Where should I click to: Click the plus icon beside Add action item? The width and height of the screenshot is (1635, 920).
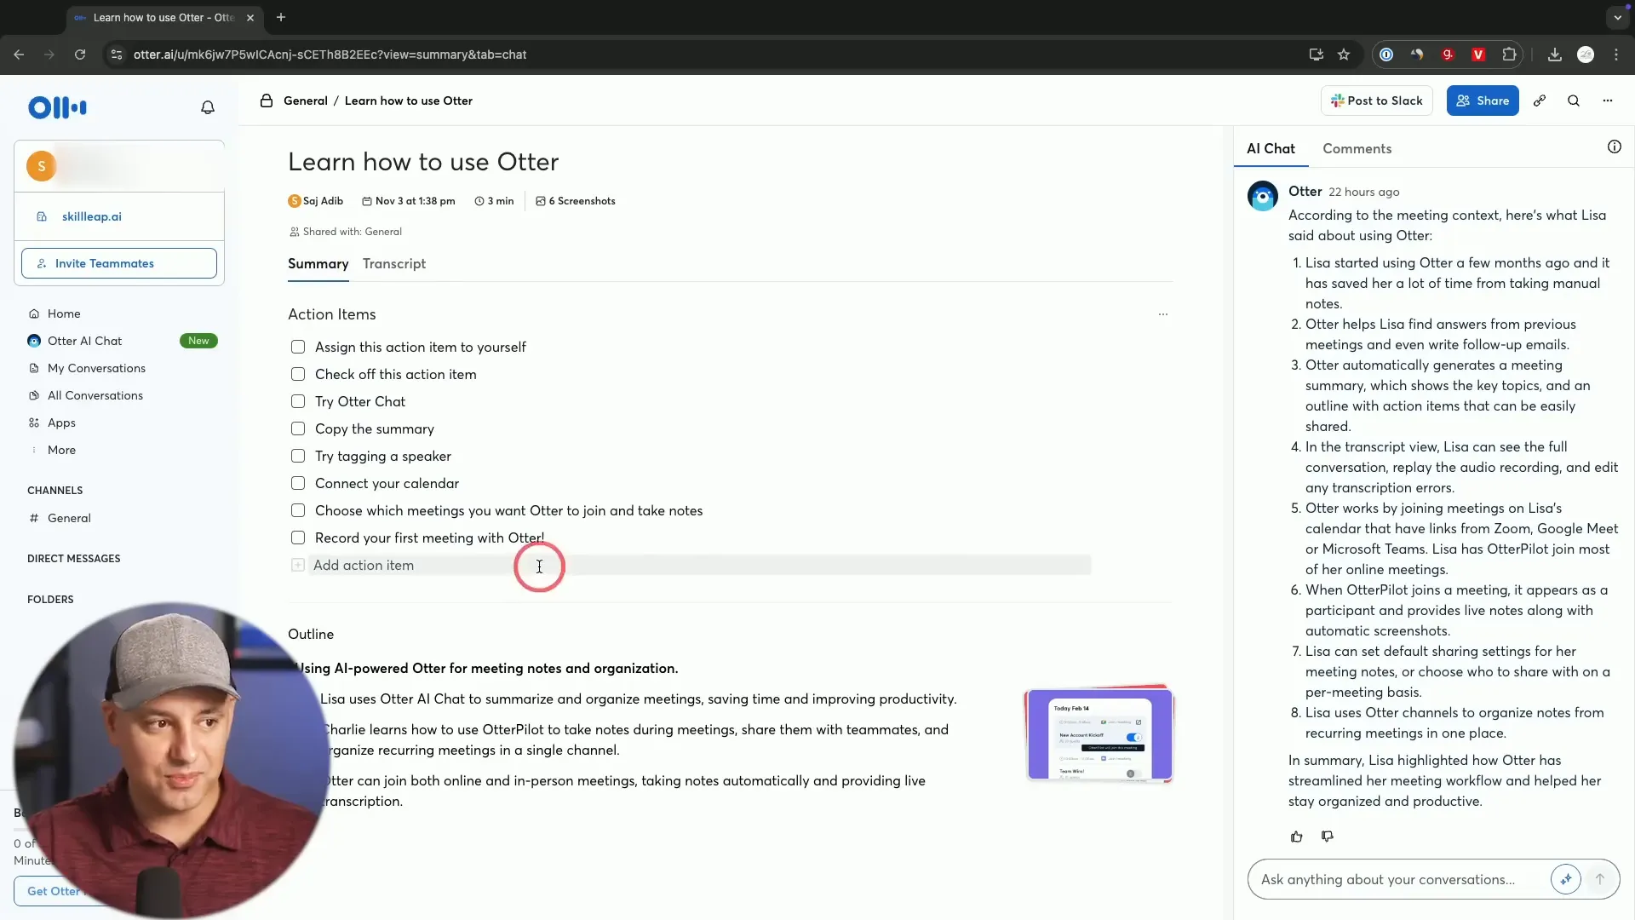[297, 565]
